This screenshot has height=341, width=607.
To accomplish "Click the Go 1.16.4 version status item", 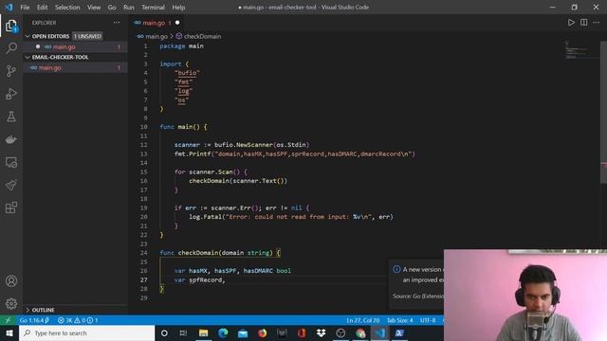I will tap(34, 320).
